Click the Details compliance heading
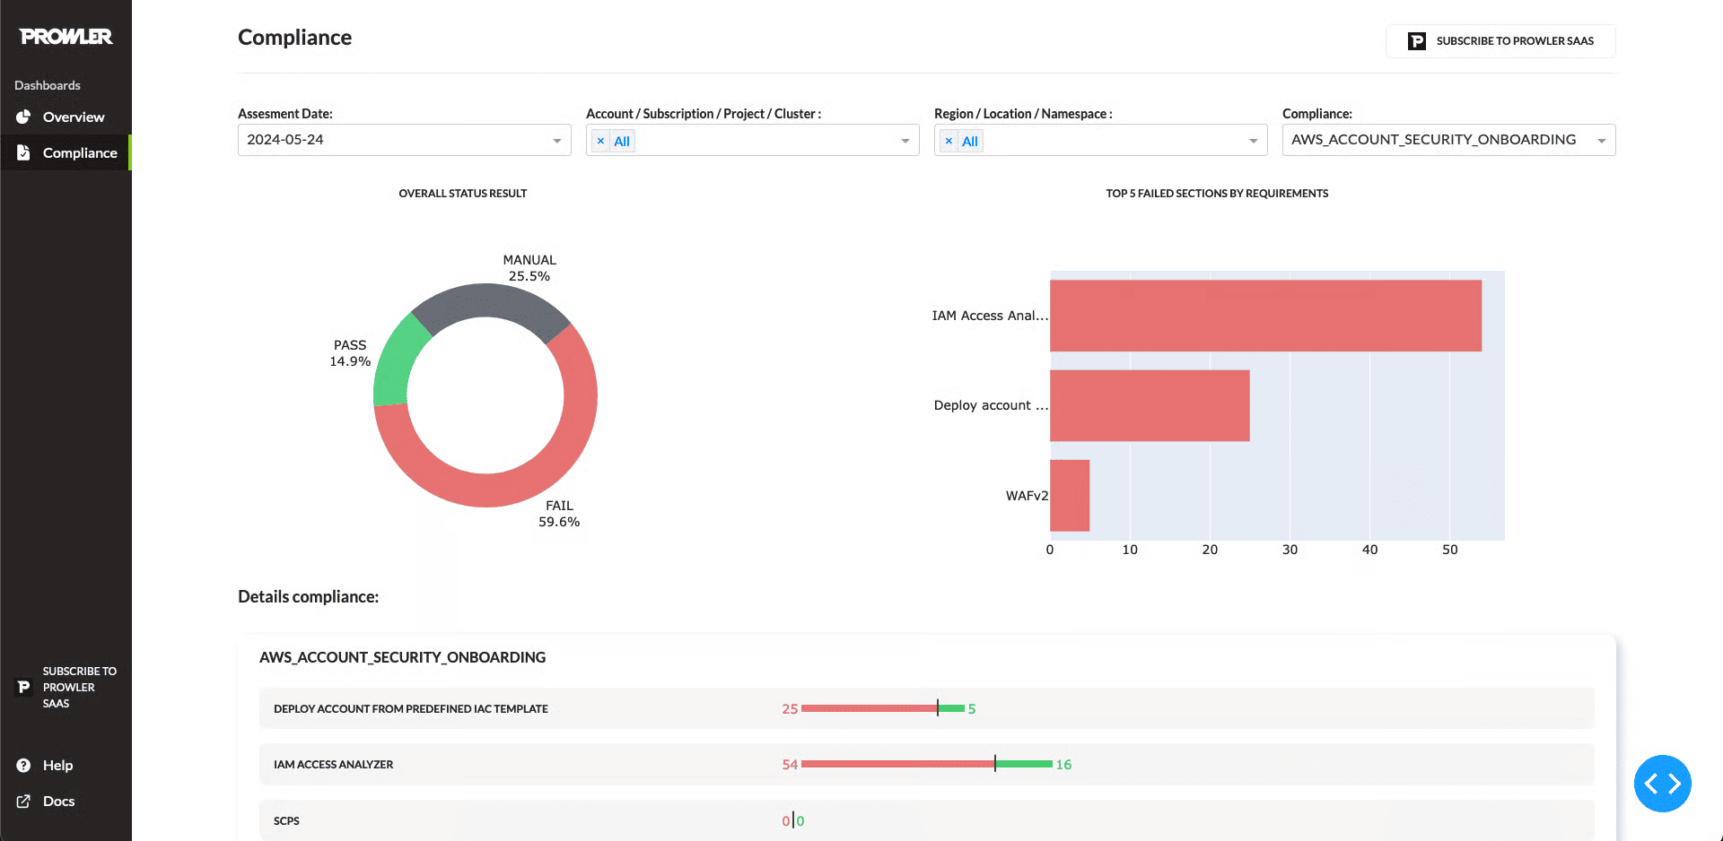 coord(308,597)
